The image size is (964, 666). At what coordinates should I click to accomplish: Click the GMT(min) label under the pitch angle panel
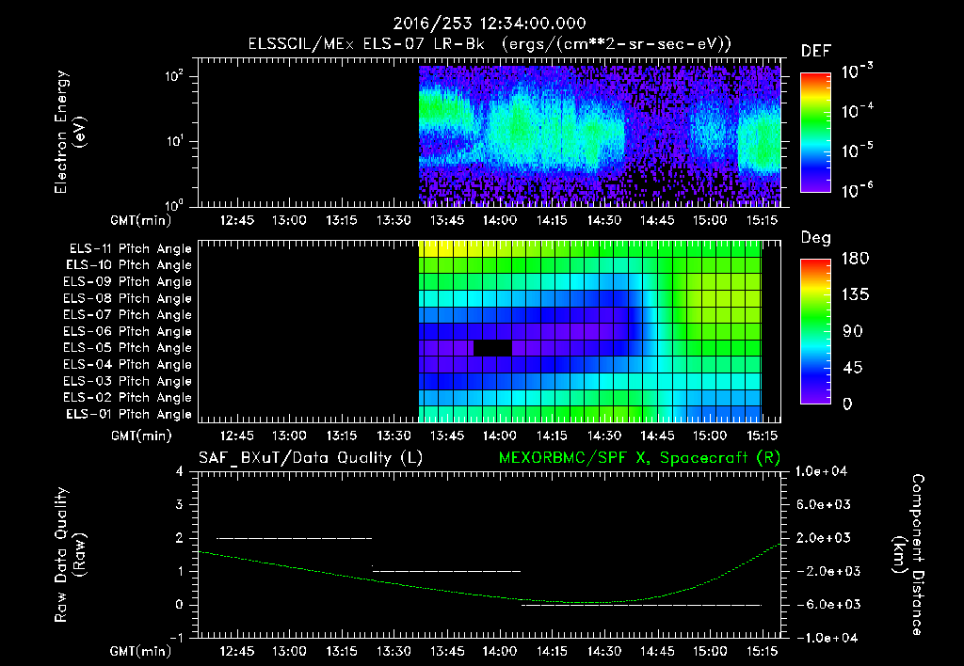click(x=141, y=436)
